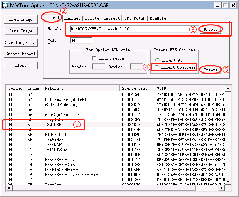239x197 pixels.
Task: Select the IdeSMART row
Action: coord(116,145)
